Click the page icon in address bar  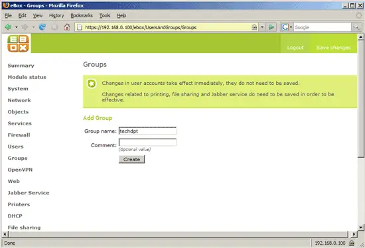click(x=80, y=27)
